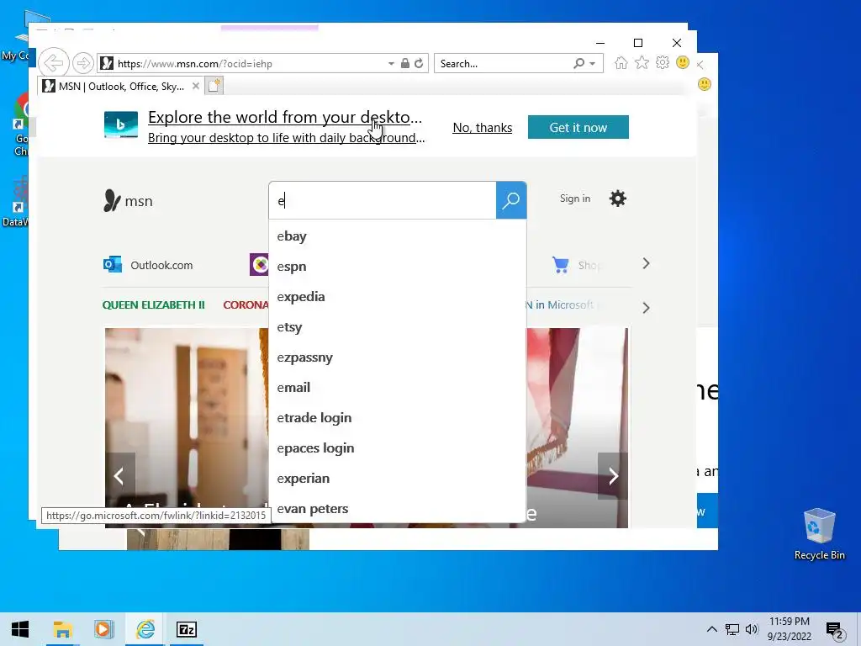Choose the expedia suggestion

(x=398, y=297)
